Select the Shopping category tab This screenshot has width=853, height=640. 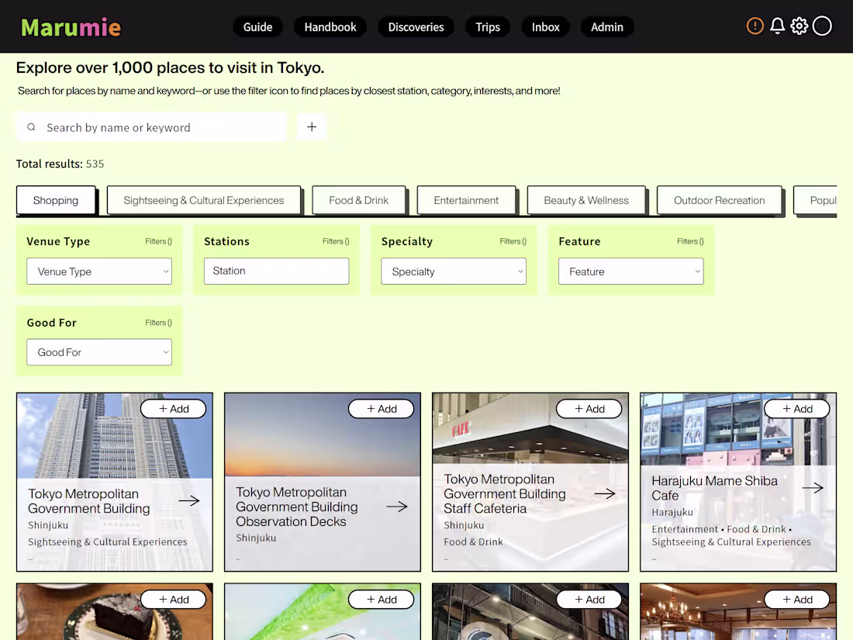click(x=56, y=200)
